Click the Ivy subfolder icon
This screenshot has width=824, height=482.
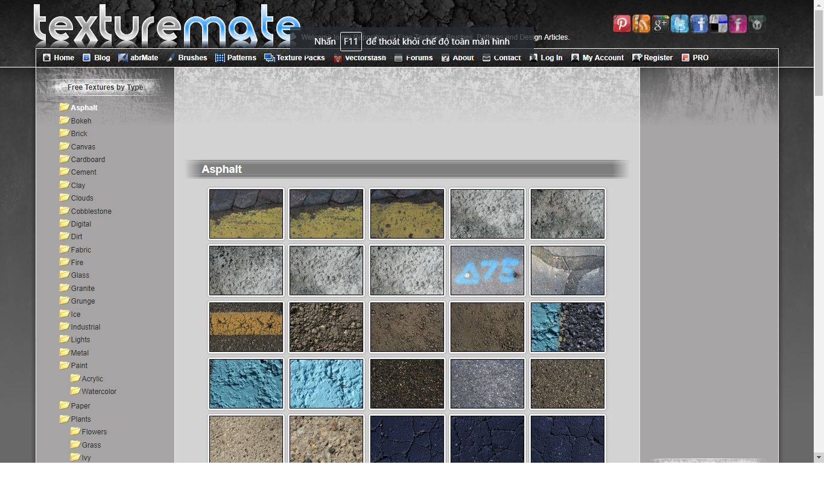[x=75, y=457]
